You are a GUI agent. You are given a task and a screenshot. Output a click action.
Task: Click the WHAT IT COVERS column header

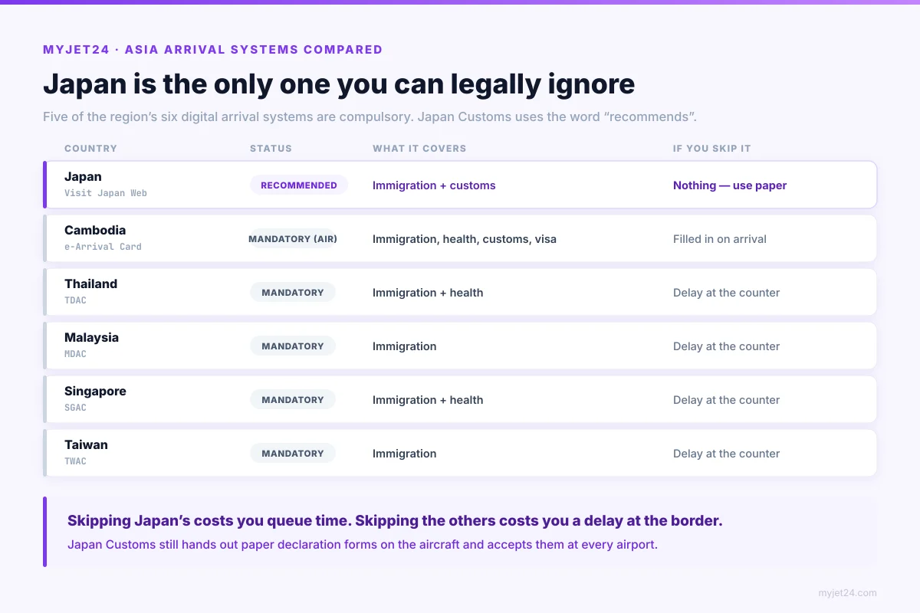pos(419,149)
